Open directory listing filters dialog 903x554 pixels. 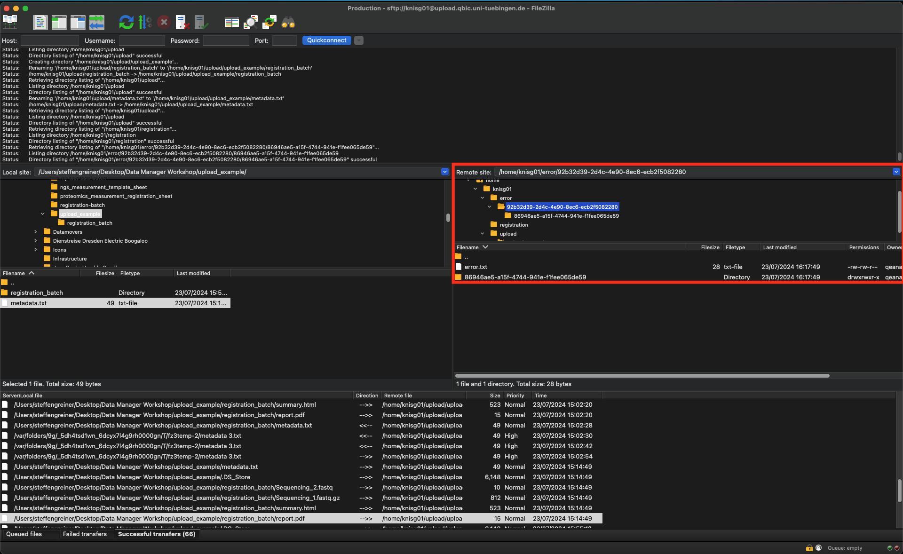(x=231, y=22)
